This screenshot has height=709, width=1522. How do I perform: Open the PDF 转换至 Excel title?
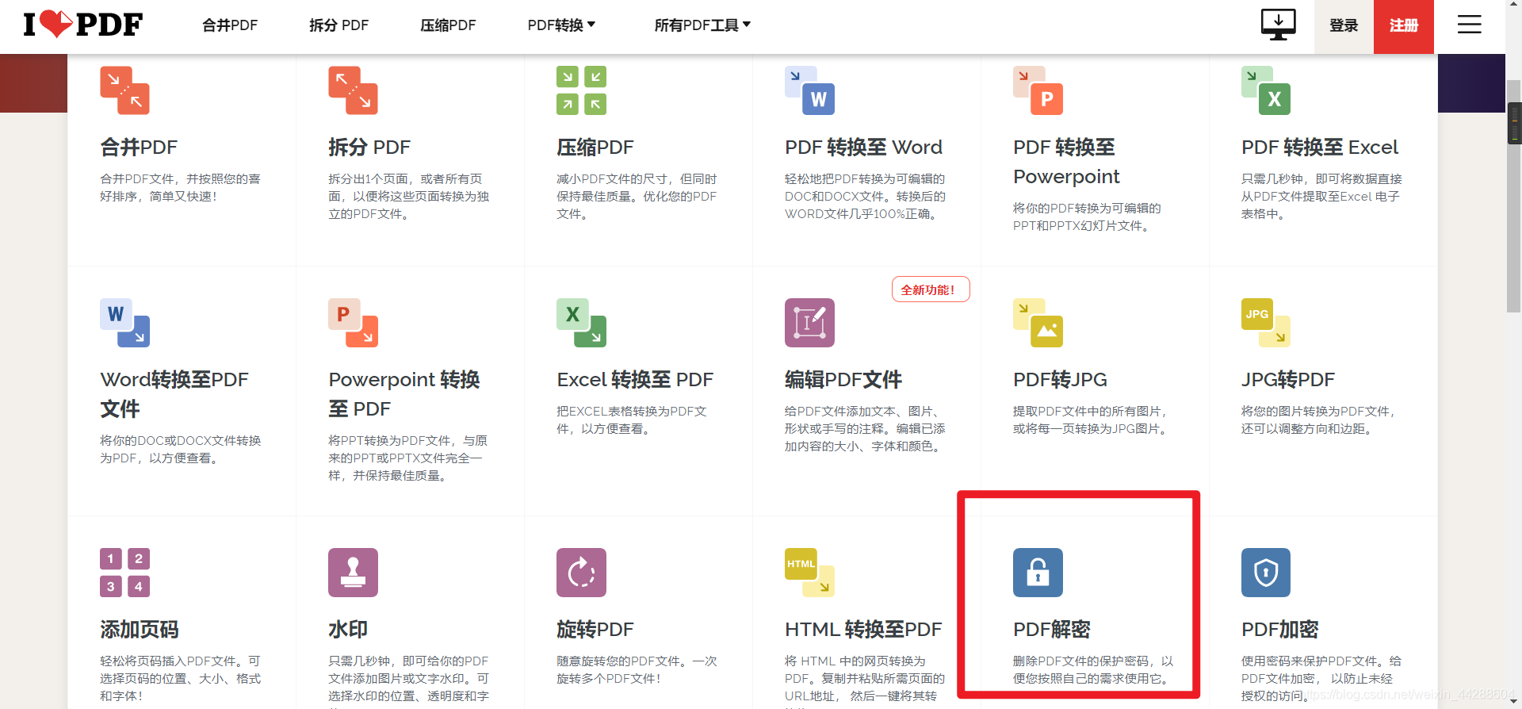point(1320,148)
